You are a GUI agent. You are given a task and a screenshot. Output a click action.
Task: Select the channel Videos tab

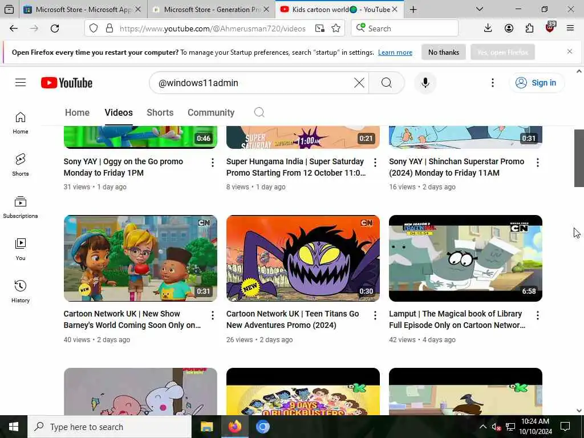[x=119, y=112]
